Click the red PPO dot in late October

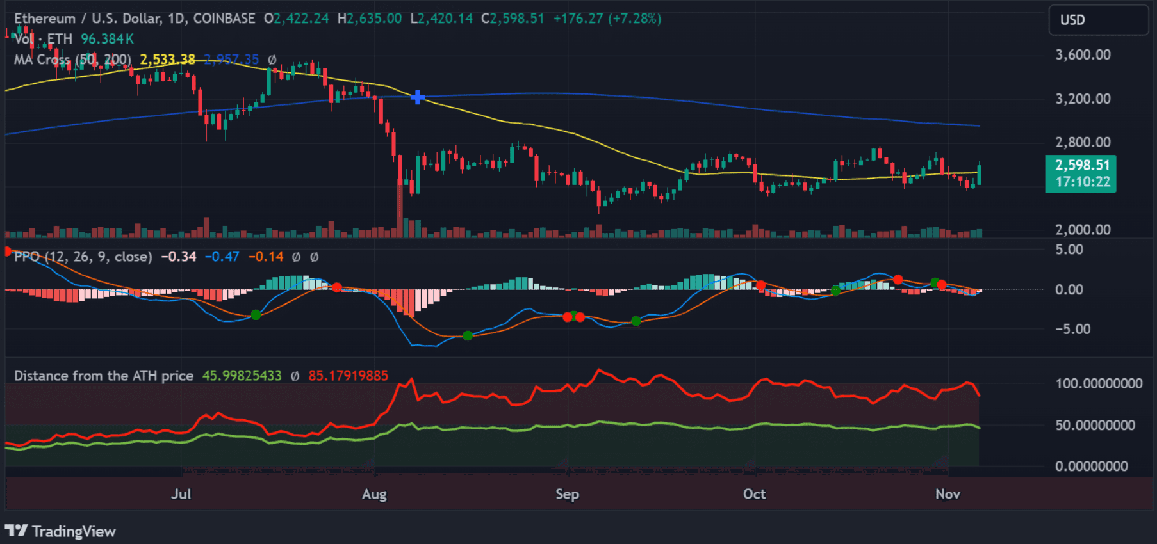point(898,280)
